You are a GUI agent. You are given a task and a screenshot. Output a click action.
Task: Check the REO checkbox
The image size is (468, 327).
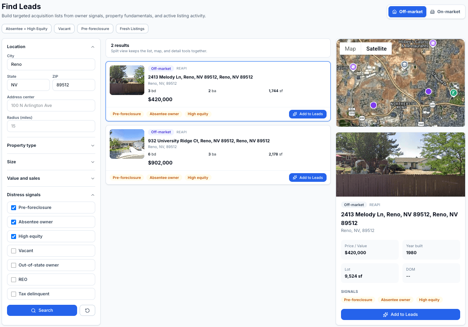click(x=14, y=280)
